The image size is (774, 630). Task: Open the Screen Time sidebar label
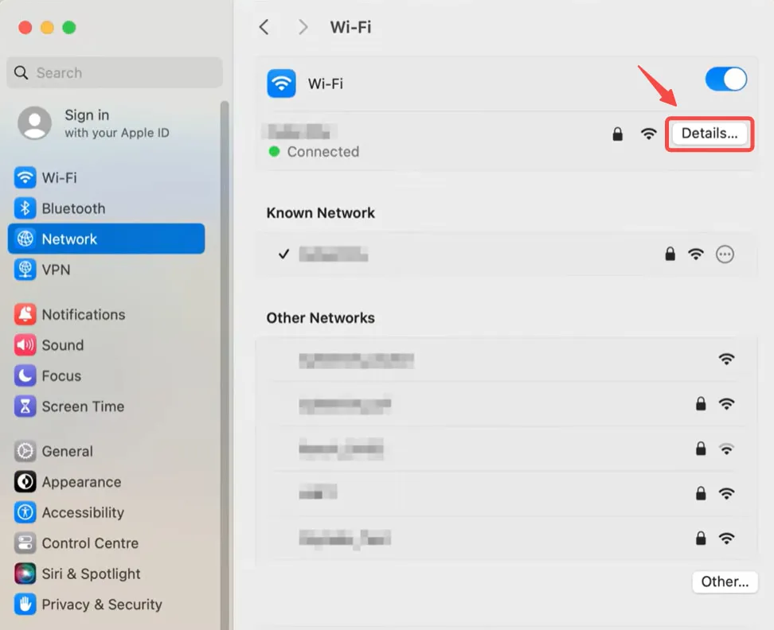click(83, 406)
